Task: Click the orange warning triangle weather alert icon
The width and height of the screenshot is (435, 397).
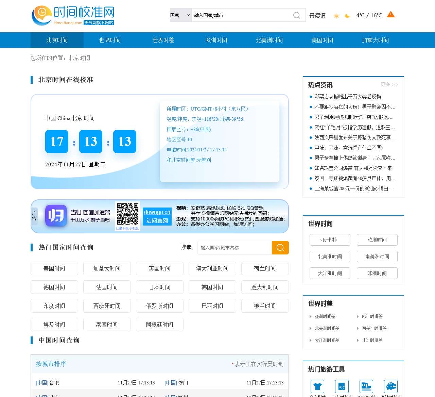Action: click(391, 15)
